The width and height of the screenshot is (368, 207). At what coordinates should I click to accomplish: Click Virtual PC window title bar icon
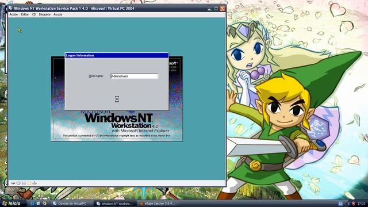(x=10, y=8)
